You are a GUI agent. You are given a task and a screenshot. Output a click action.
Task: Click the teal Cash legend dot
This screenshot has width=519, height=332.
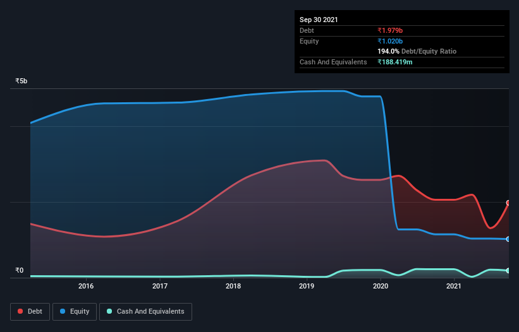coord(109,311)
